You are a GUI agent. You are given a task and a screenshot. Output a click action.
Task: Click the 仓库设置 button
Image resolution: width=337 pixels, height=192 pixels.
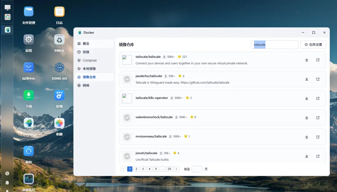point(313,45)
